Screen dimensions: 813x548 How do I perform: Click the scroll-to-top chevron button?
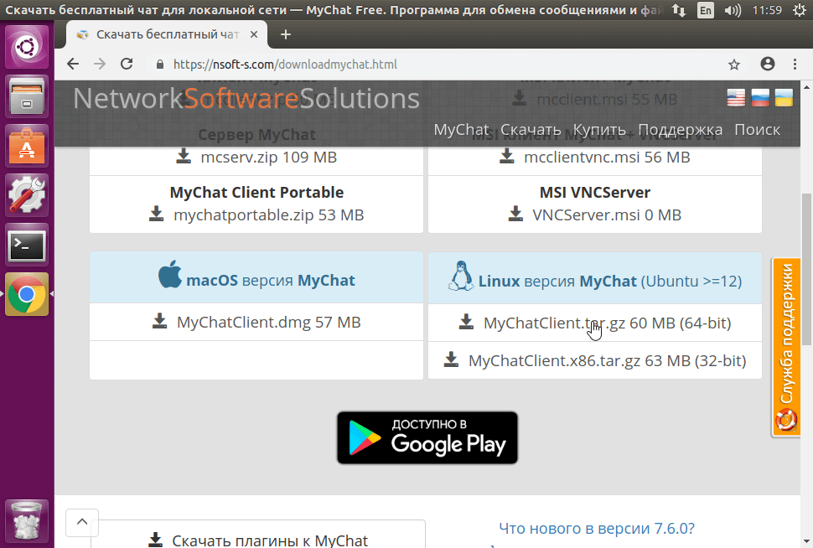81,521
